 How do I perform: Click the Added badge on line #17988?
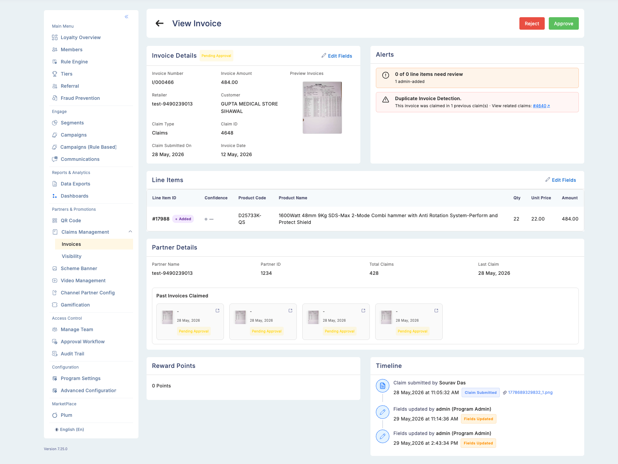(183, 219)
